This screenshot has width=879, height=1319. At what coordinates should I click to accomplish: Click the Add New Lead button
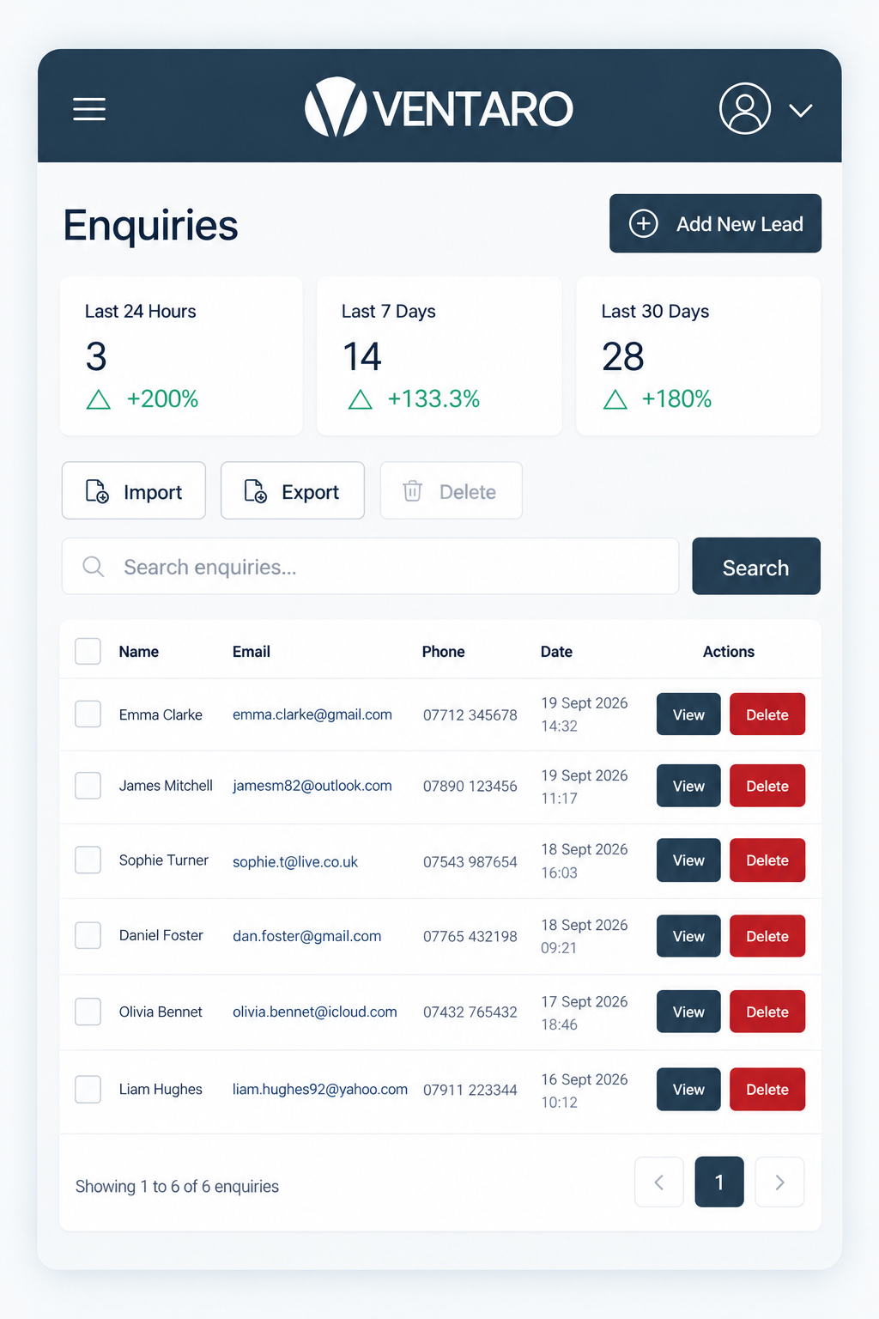[715, 223]
